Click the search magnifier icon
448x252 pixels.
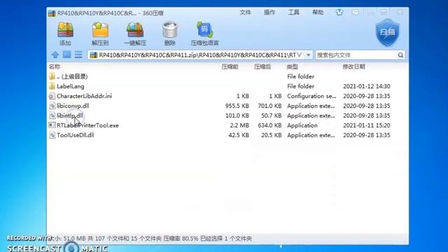[400, 55]
